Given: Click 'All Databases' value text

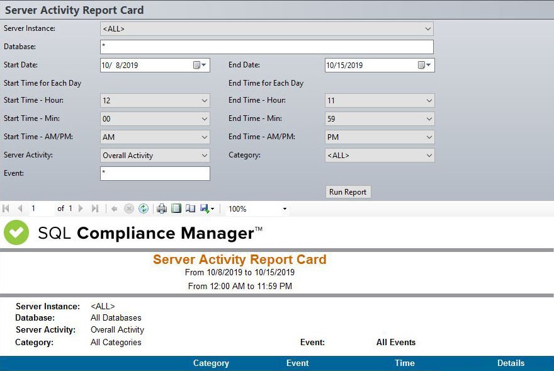Looking at the screenshot, I should [x=116, y=317].
